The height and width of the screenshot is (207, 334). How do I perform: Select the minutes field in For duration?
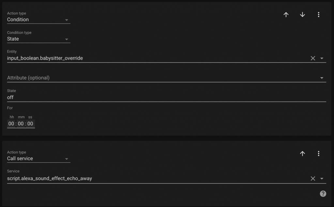coord(21,124)
